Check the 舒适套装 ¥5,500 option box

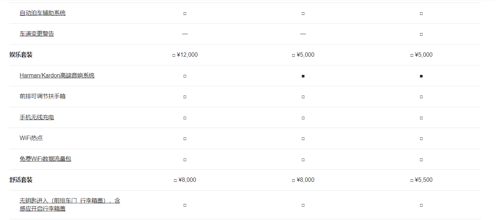[412, 180]
